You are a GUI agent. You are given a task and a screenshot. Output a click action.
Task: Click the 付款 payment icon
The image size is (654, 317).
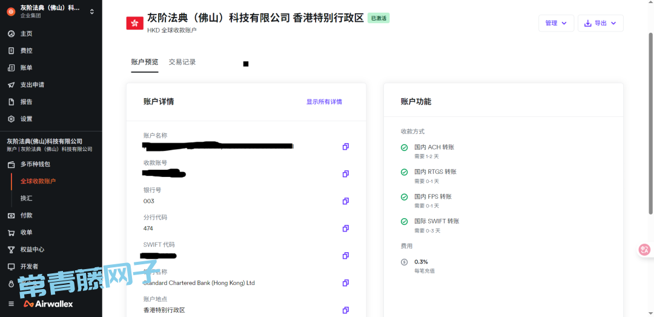pyautogui.click(x=12, y=215)
